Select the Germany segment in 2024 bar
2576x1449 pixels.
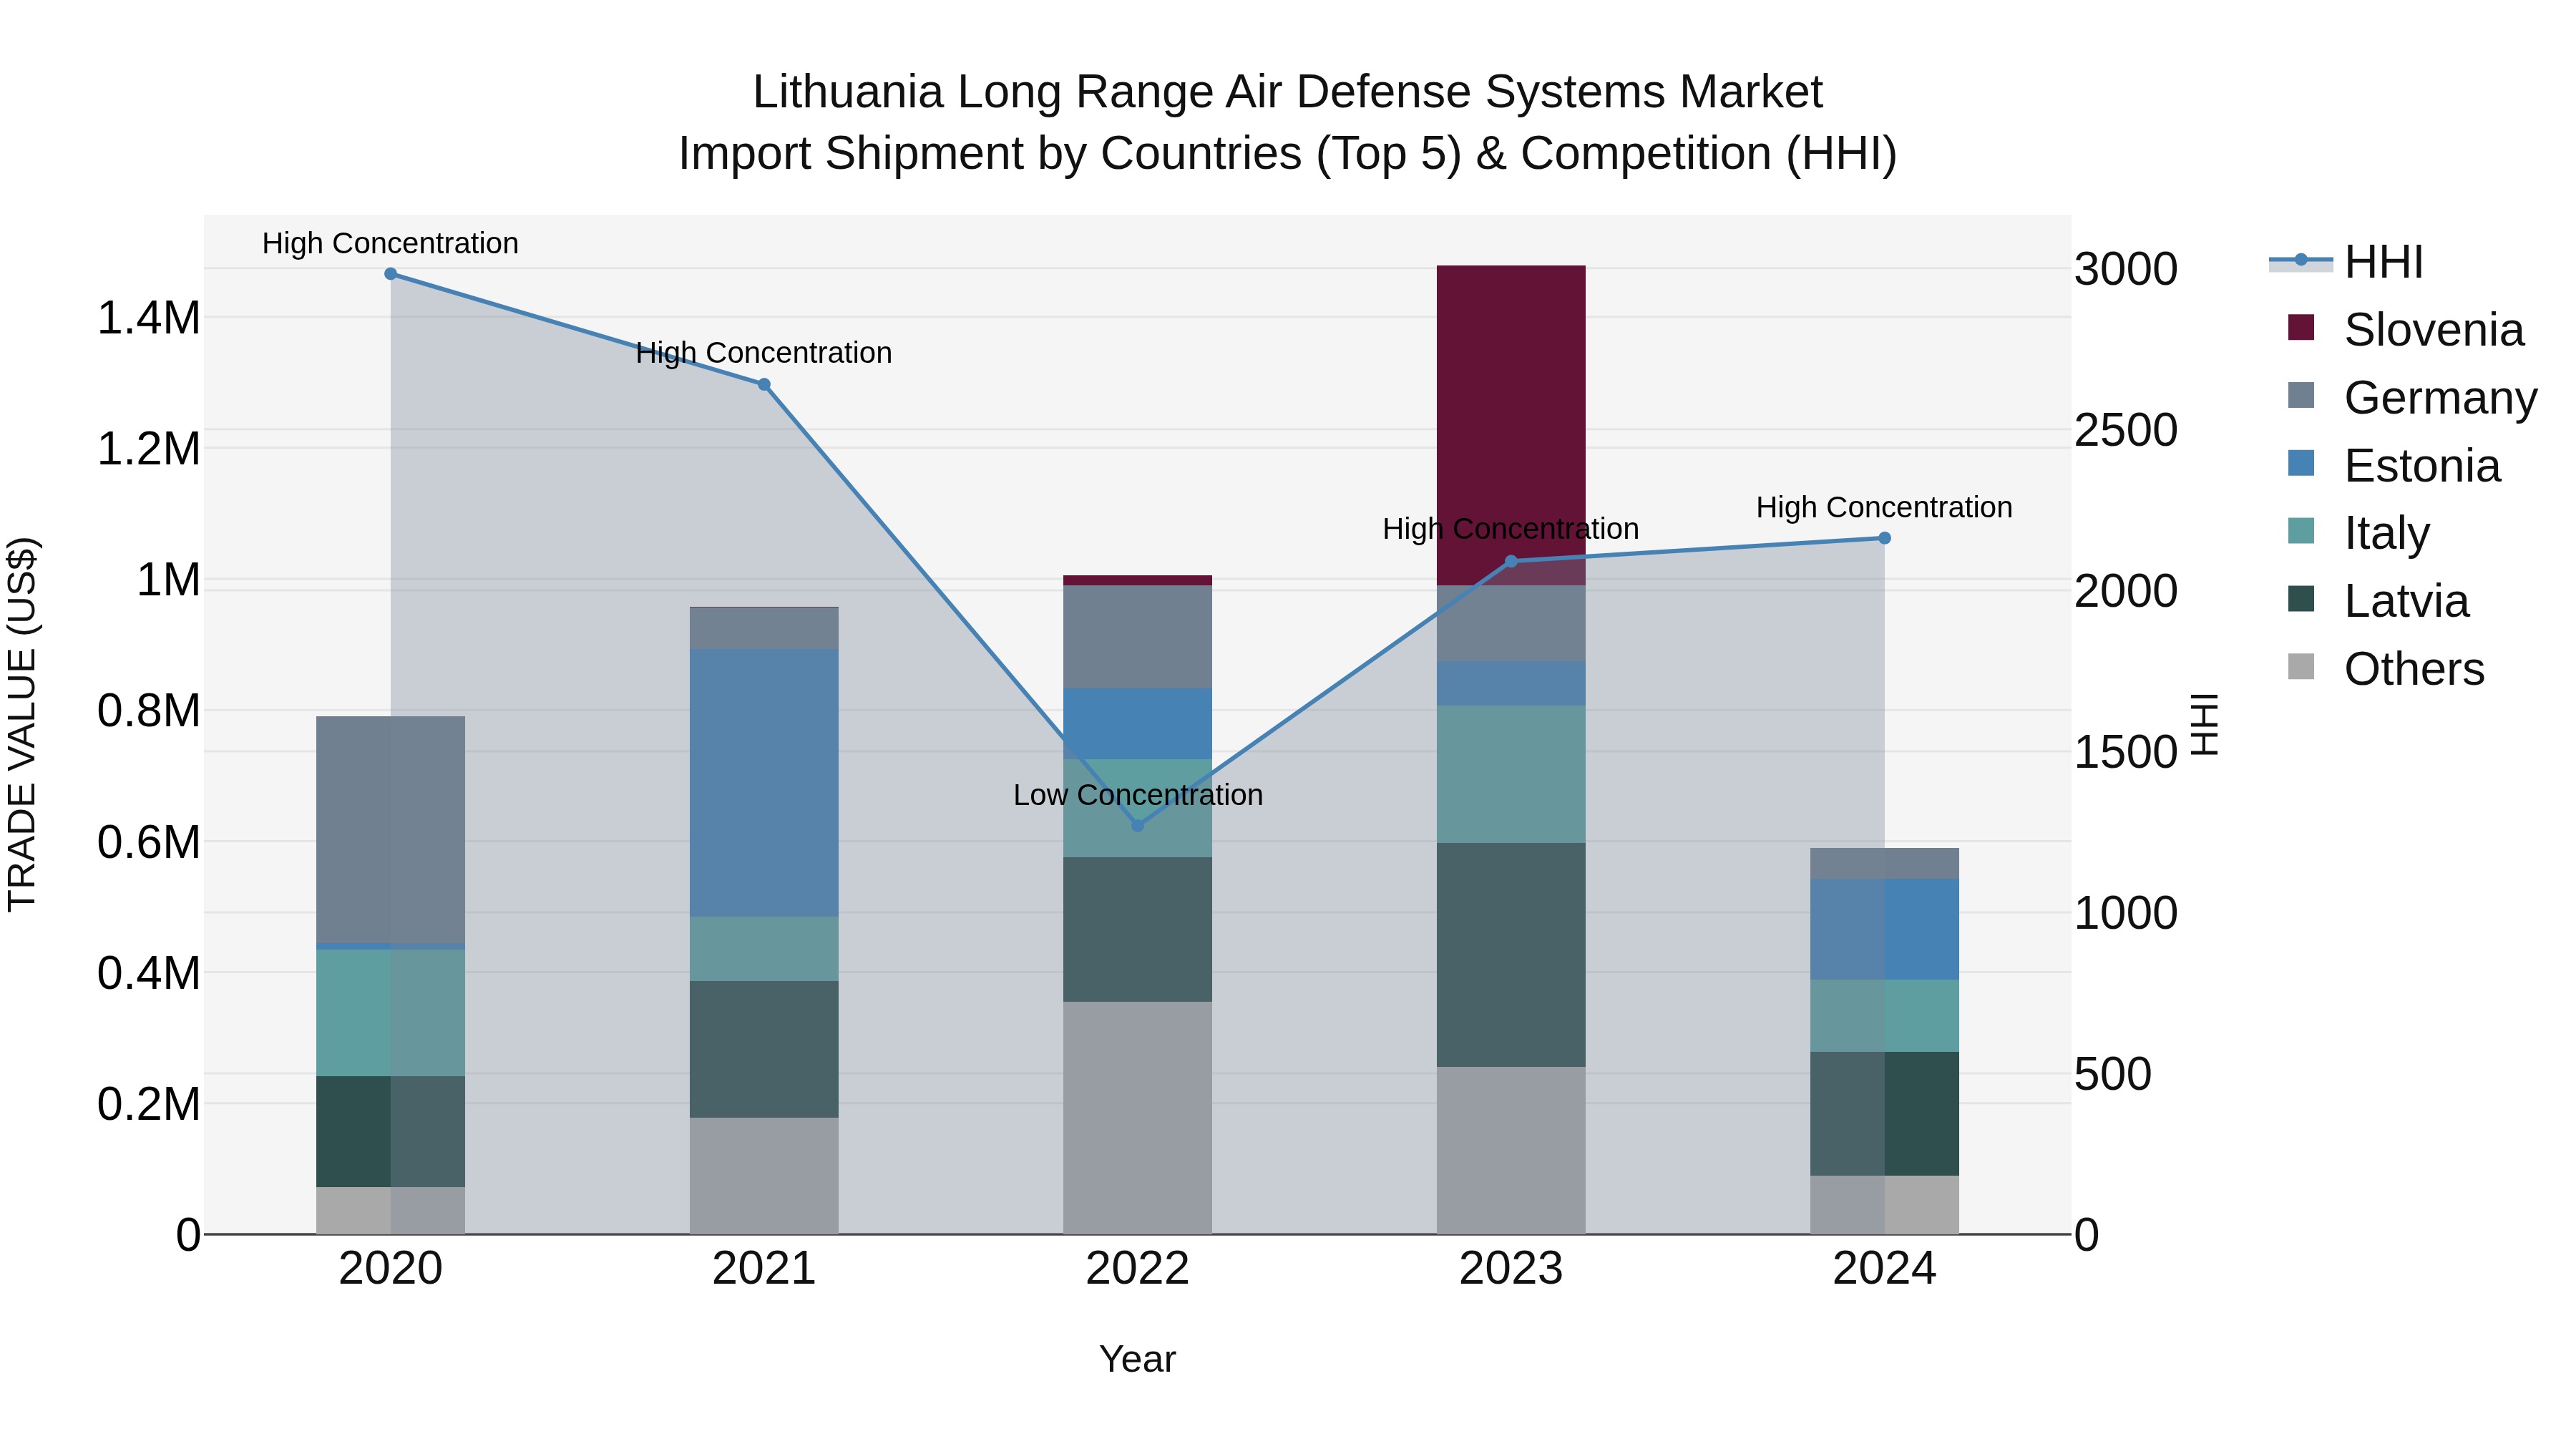point(1884,864)
